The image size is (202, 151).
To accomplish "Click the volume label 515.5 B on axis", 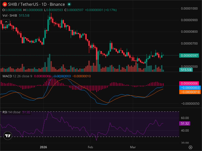I will 186,70.
